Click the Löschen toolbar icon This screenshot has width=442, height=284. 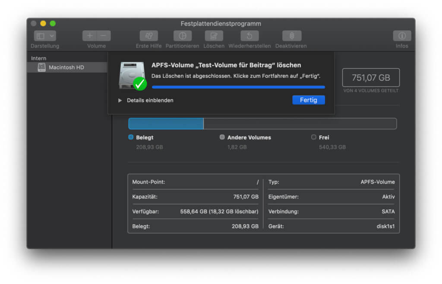tap(214, 36)
